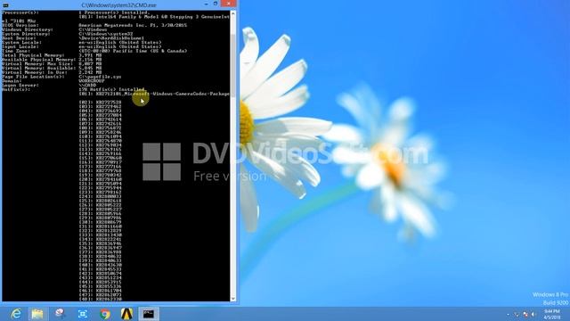Viewport: 570px width, 321px height.
Task: Click the 'Available Physical Memory:' label
Action: pyautogui.click(x=39, y=60)
